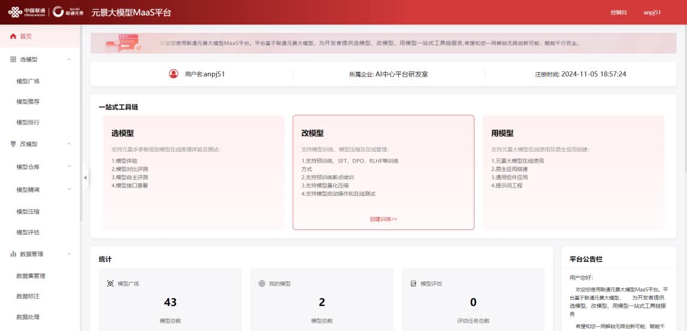The image size is (687, 331).
Task: Click the UniAI 联通元景 logo
Action: [x=68, y=12]
